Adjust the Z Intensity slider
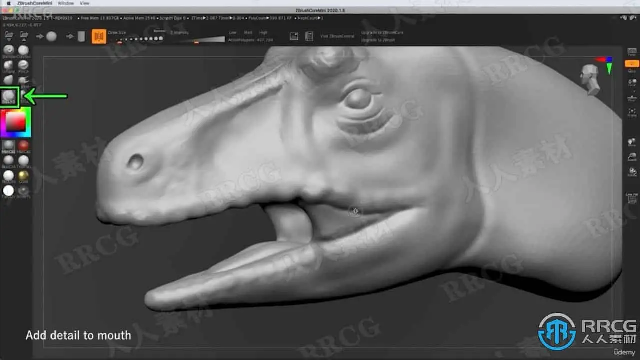640x360 pixels. (x=198, y=39)
